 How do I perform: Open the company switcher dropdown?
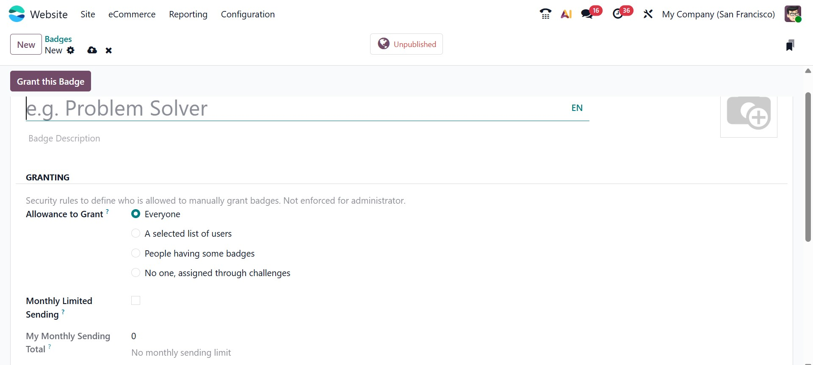pyautogui.click(x=718, y=14)
